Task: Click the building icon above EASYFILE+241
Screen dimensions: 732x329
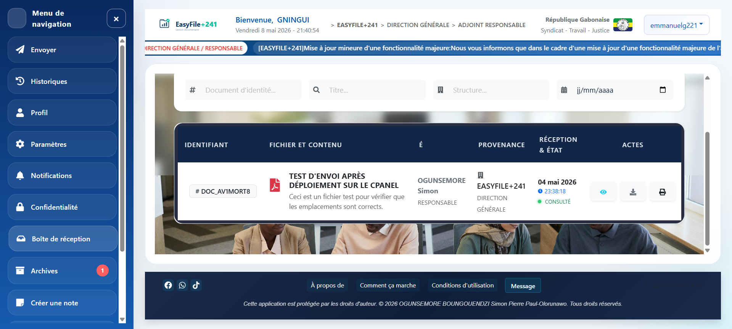Action: pyautogui.click(x=481, y=175)
